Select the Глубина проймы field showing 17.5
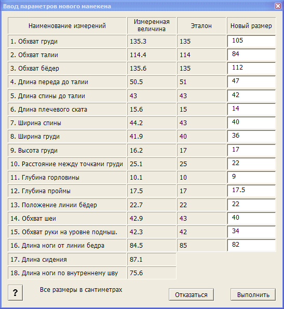This screenshot has width=284, height=309. coord(251,191)
